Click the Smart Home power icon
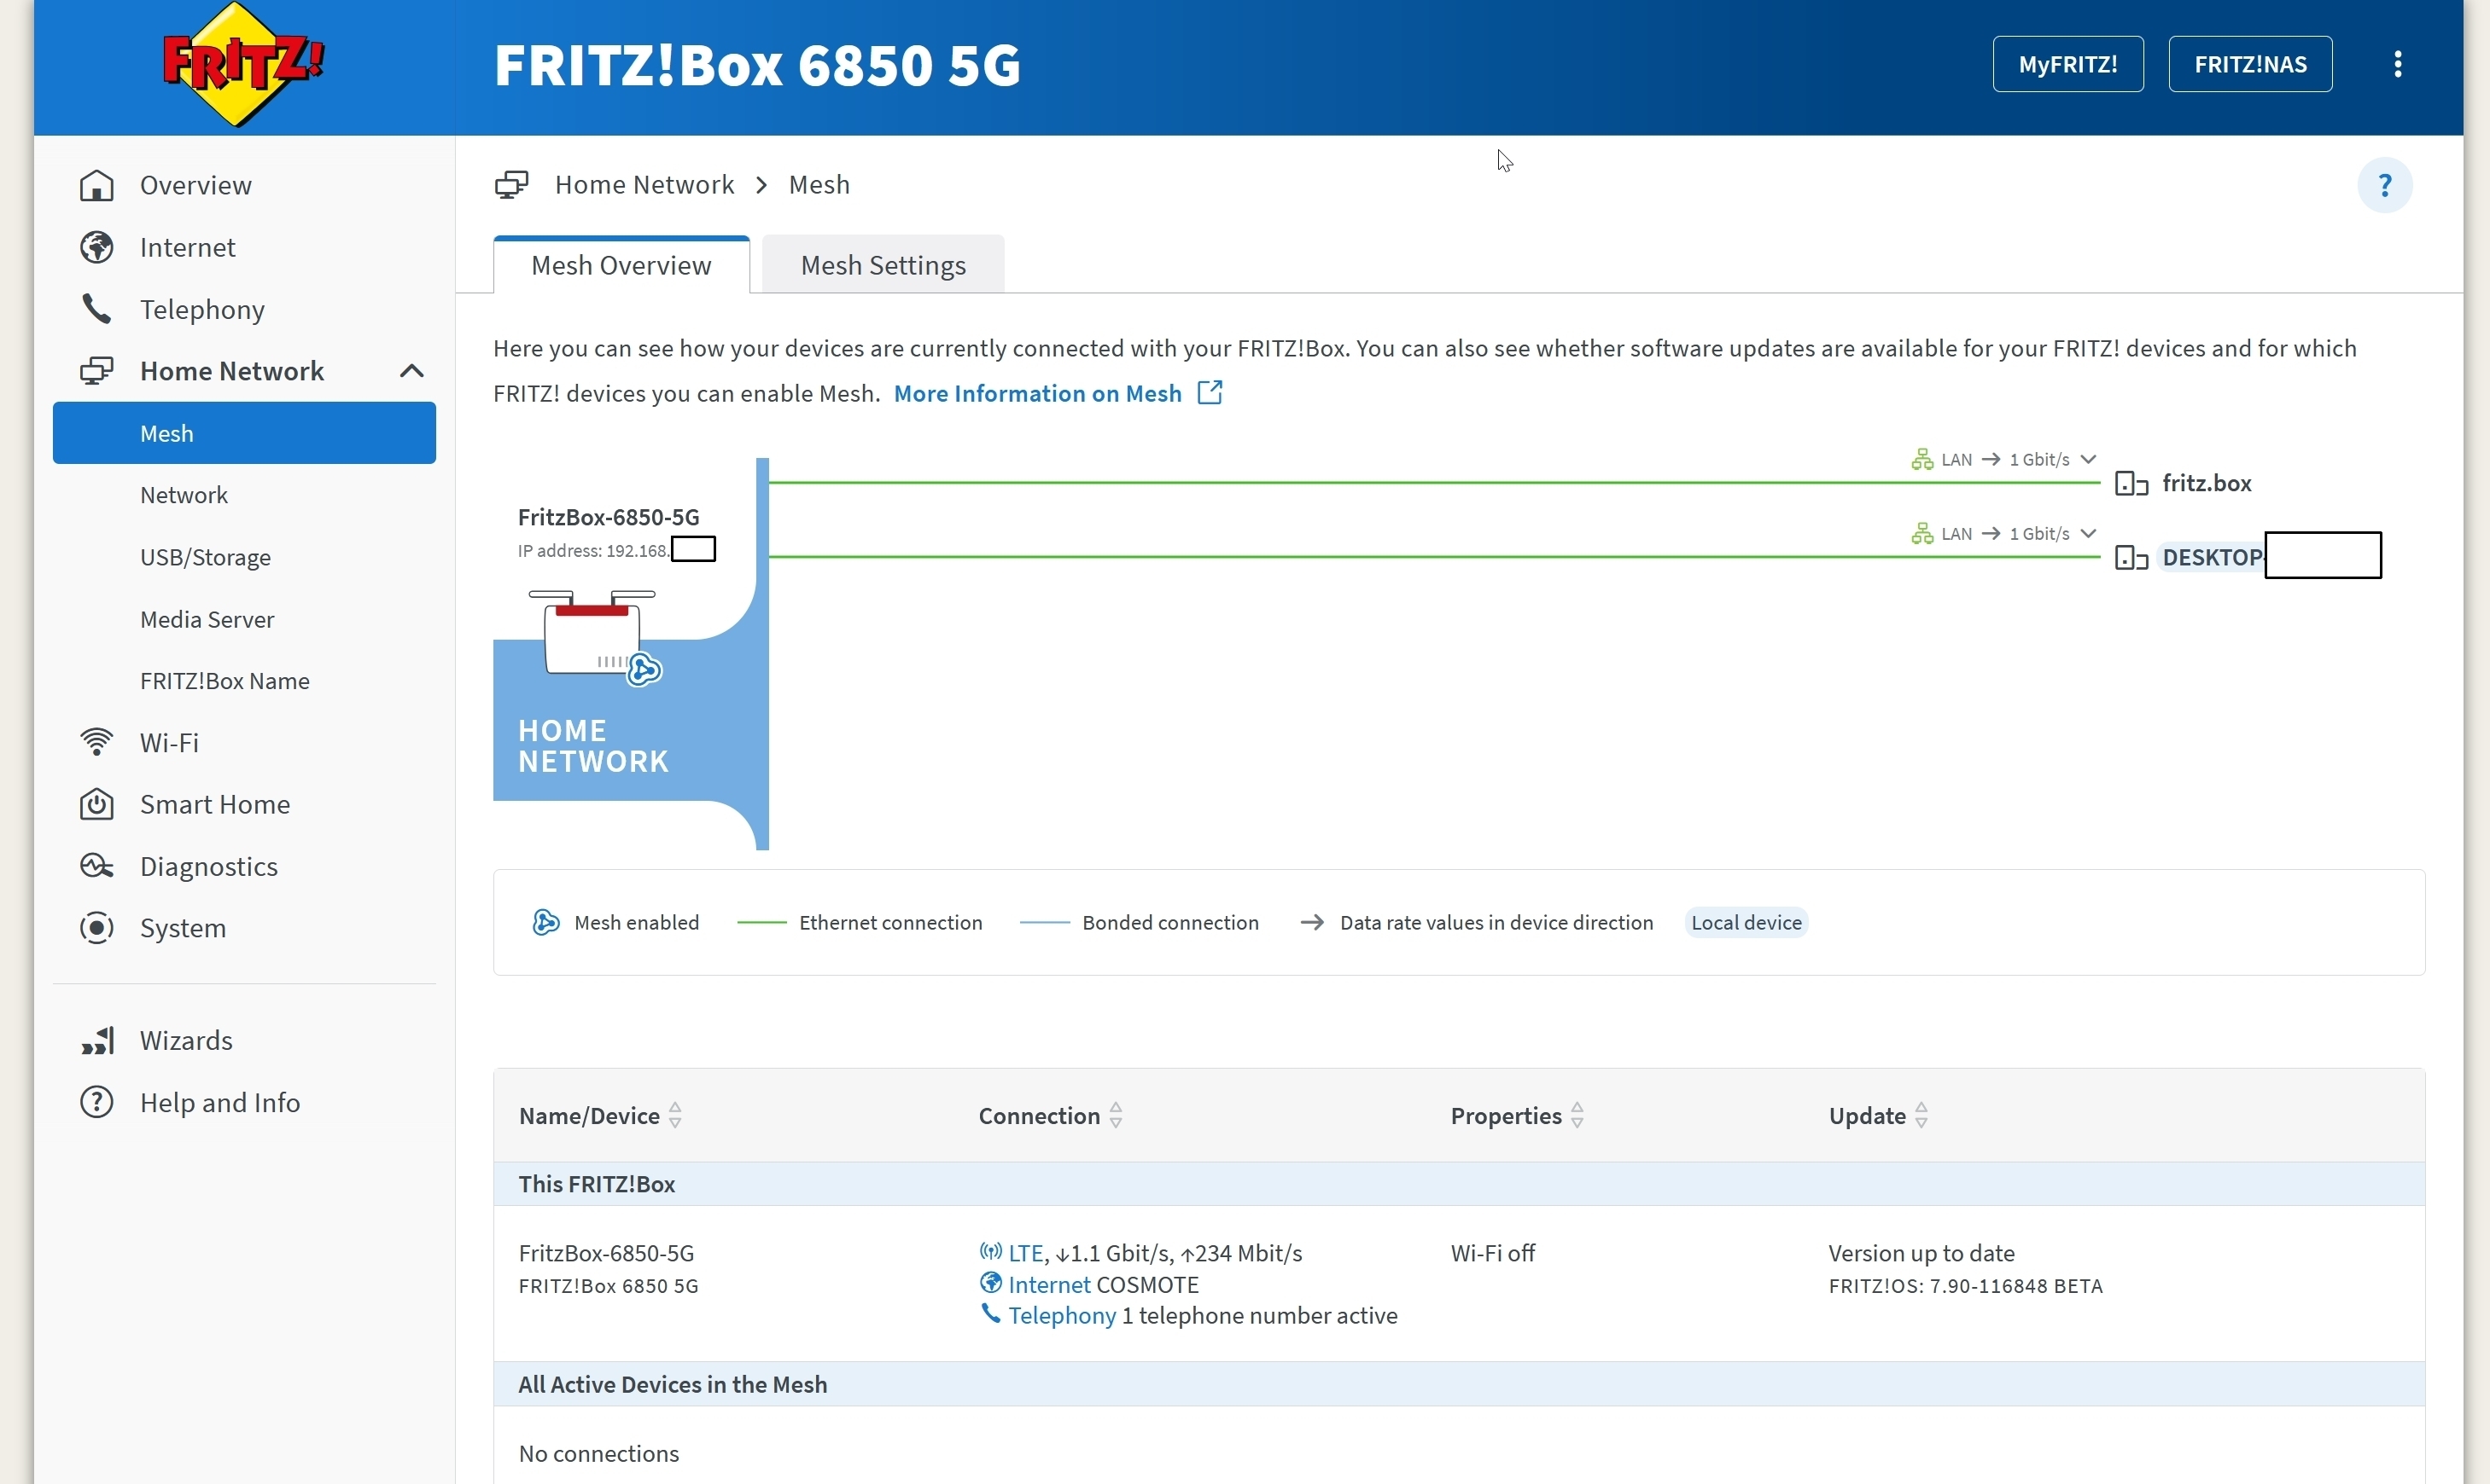 [x=97, y=804]
